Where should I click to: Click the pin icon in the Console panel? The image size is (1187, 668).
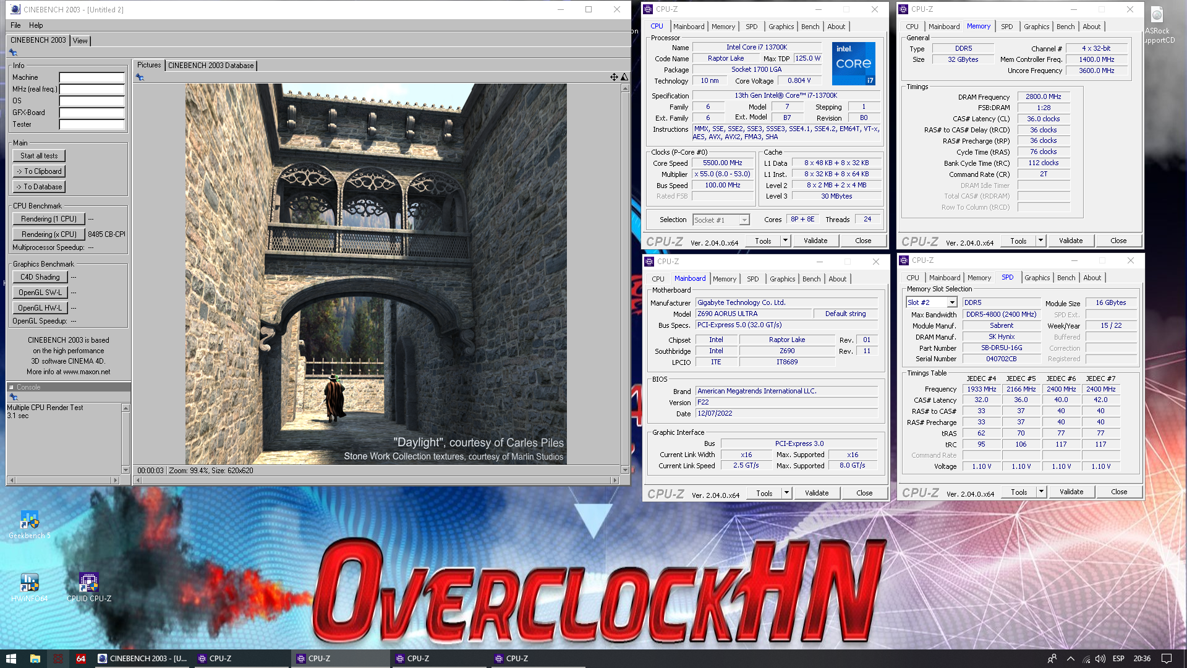(13, 397)
